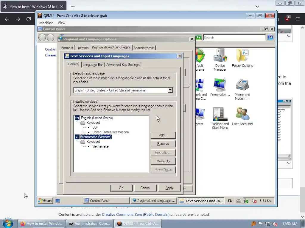The image size is (305, 228).
Task: Click the security shield tray icon in guest
Action: pyautogui.click(x=246, y=201)
